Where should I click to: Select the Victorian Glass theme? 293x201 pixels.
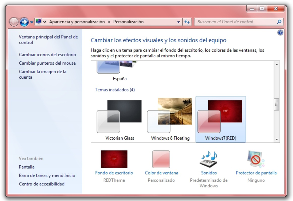tap(120, 119)
